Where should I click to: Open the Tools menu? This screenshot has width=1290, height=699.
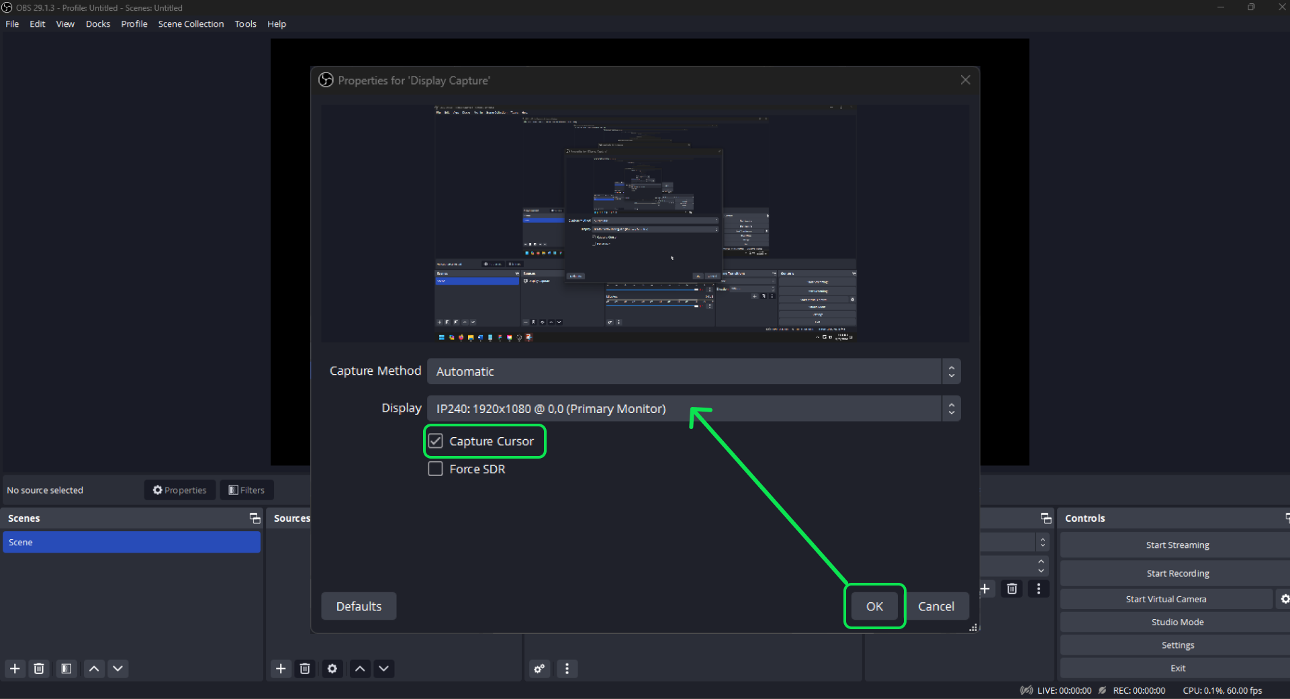245,24
